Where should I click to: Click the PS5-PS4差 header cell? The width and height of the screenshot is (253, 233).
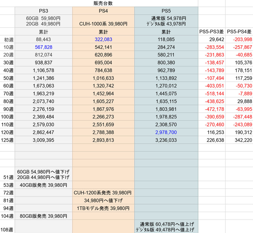[239, 31]
